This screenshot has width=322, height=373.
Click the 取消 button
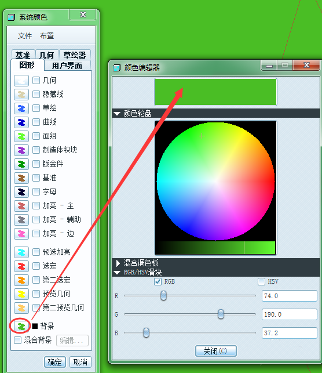[80, 362]
